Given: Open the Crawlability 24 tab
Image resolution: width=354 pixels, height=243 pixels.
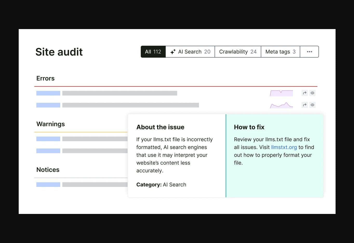Looking at the screenshot, I should click(x=238, y=52).
